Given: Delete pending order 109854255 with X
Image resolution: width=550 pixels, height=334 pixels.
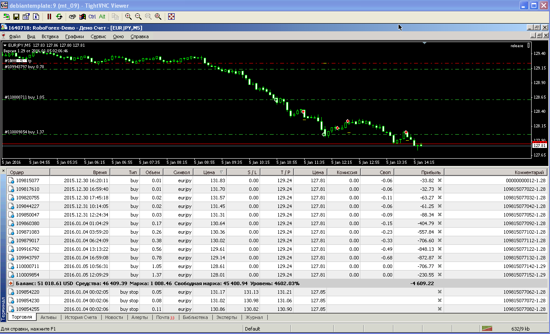Looking at the screenshot, I should (x=439, y=309).
